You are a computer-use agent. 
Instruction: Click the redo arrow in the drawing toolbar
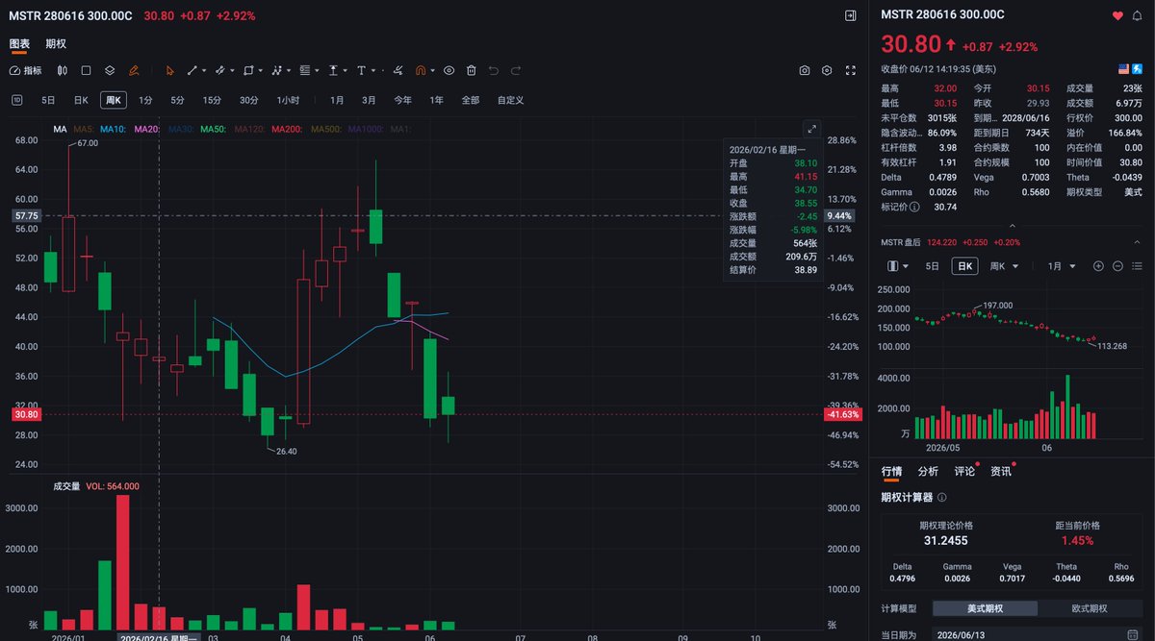tap(517, 70)
